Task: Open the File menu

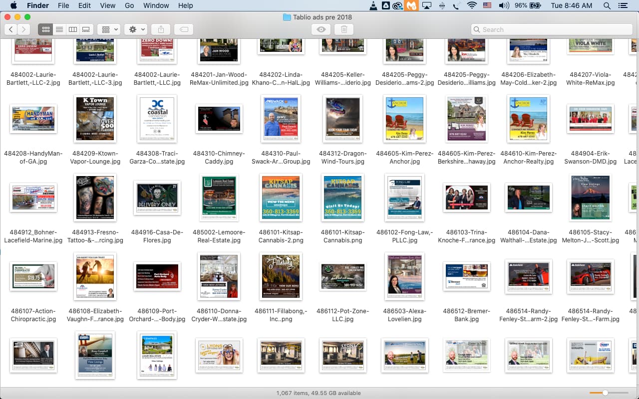Action: (63, 5)
